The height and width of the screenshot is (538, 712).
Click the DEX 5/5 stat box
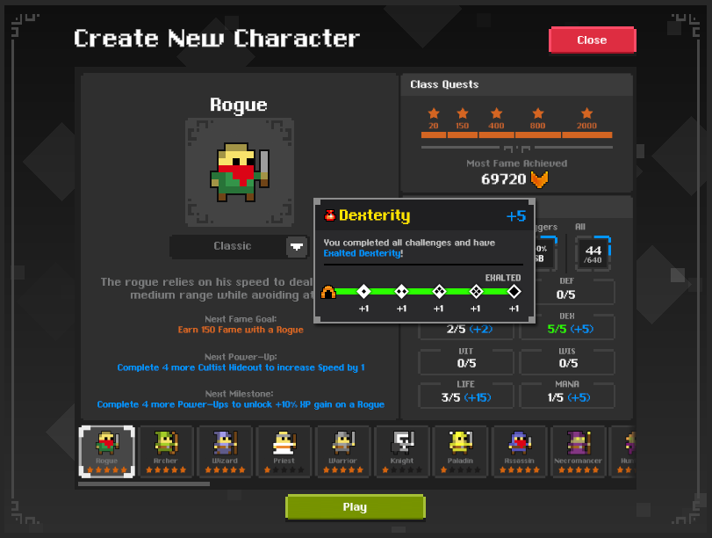click(x=567, y=324)
